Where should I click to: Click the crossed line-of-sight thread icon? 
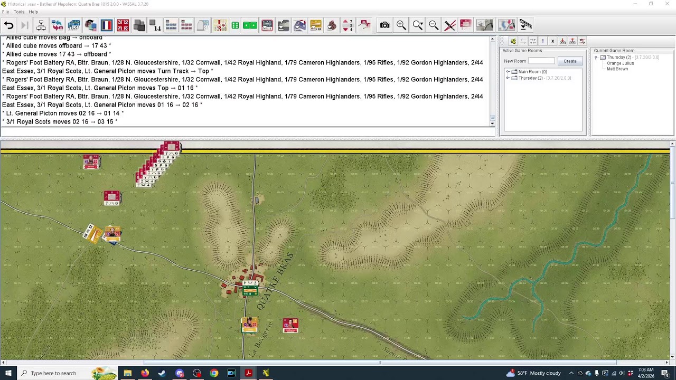[450, 25]
